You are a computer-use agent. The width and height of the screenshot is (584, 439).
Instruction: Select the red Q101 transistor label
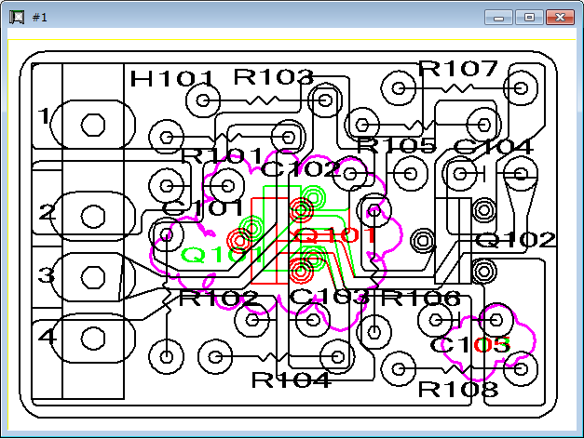[x=335, y=234]
